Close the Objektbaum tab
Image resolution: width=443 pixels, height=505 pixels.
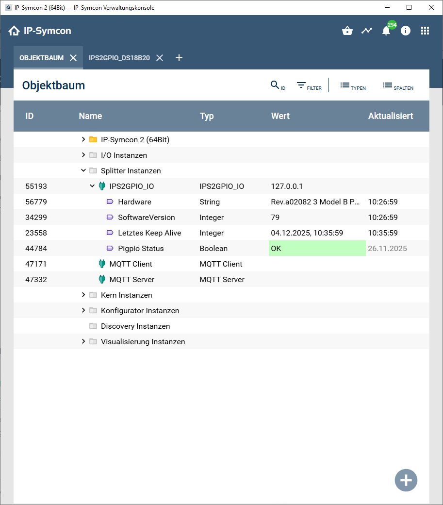[x=73, y=58]
